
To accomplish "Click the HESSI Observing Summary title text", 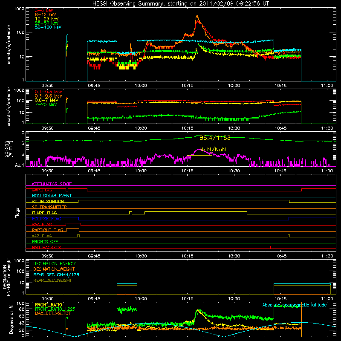I will pyautogui.click(x=180, y=4).
